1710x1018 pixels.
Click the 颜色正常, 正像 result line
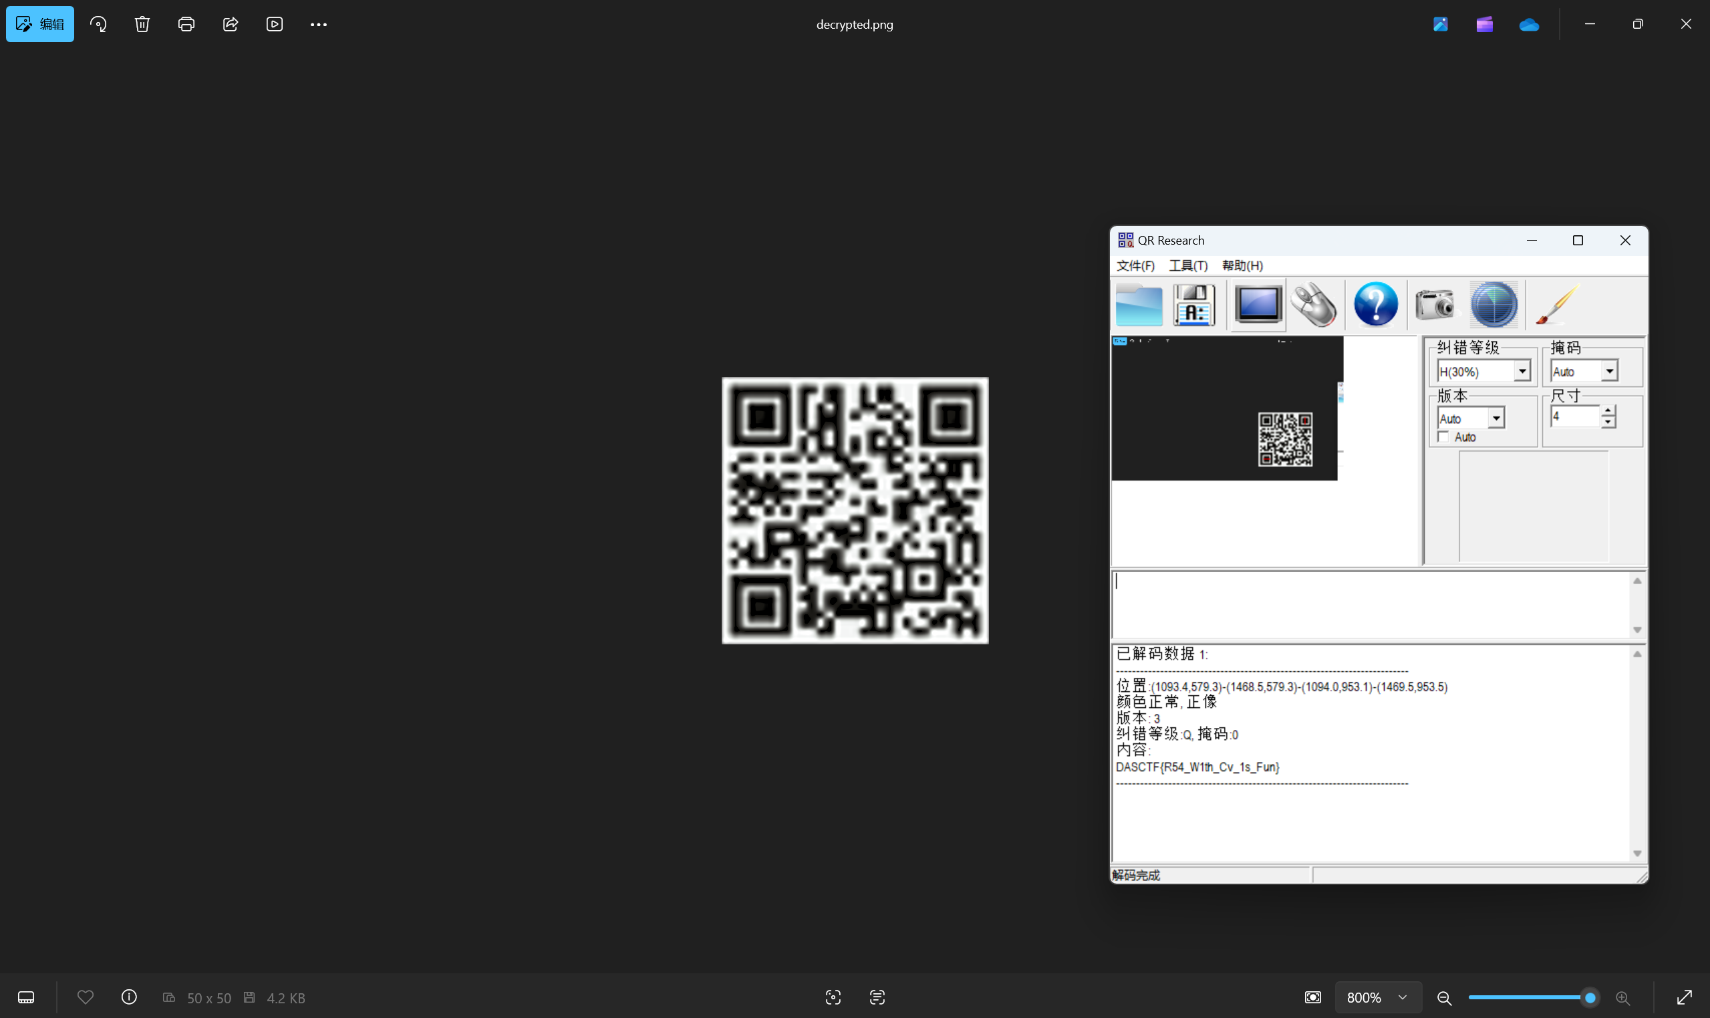(x=1166, y=702)
